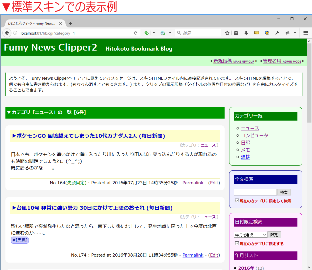Open 新規投稿 MAKE NEW CLIP link

coord(234,61)
